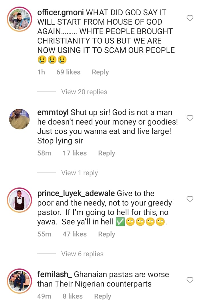This screenshot has width=206, height=304.
Task: Reply to emmtoyl's comment
Action: (x=106, y=153)
